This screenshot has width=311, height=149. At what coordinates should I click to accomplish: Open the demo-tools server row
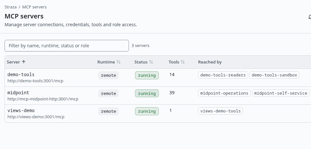158,77
